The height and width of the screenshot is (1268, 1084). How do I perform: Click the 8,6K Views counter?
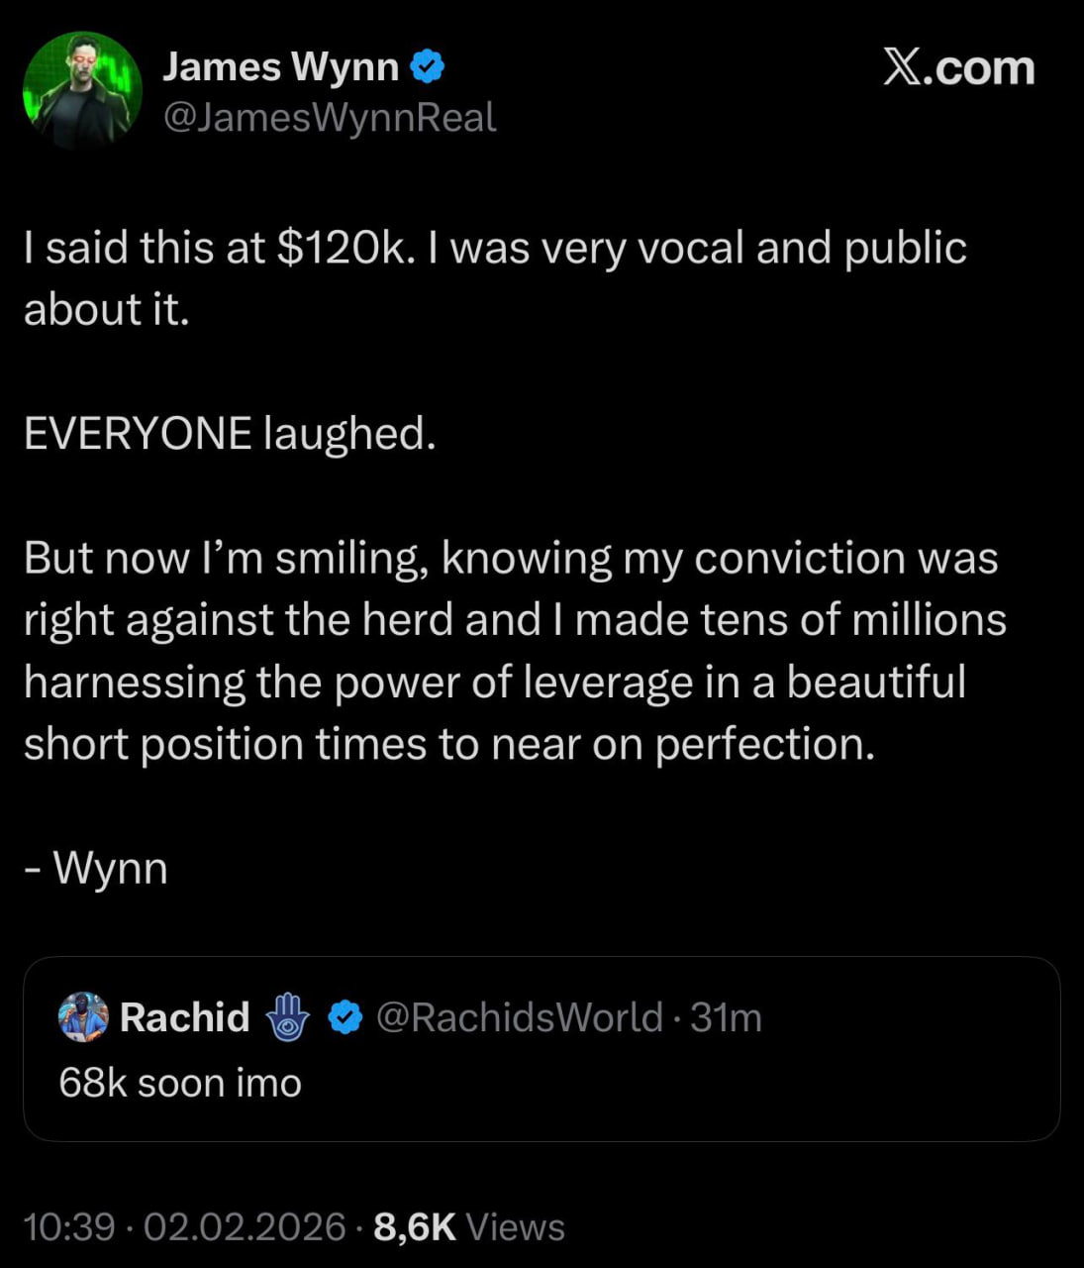tap(469, 1227)
